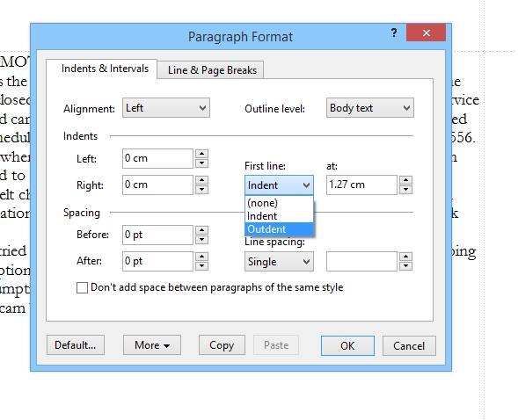
Task: Click the Cancel button
Action: tap(409, 346)
